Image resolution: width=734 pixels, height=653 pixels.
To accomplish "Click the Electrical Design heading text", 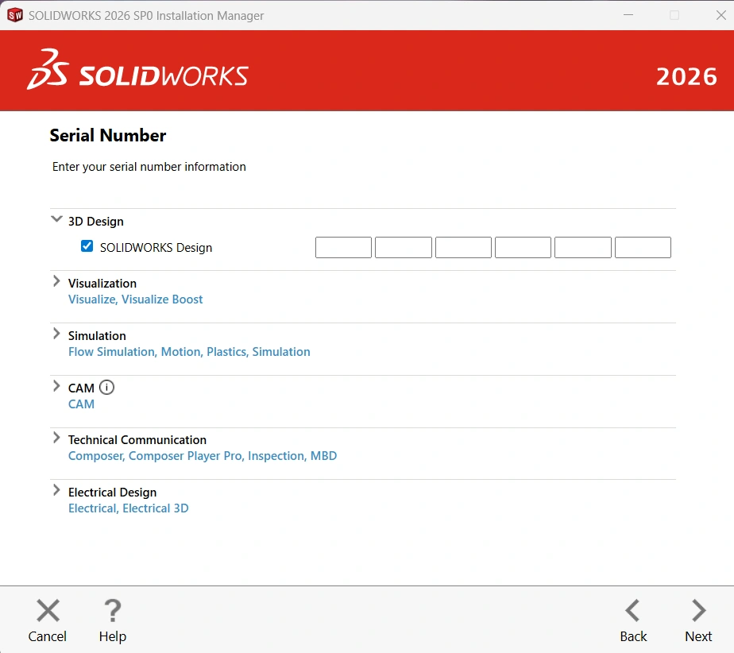I will point(112,492).
